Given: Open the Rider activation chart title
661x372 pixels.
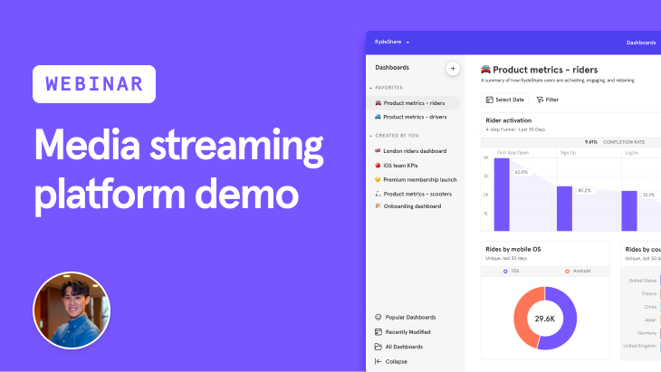Looking at the screenshot, I should click(508, 120).
